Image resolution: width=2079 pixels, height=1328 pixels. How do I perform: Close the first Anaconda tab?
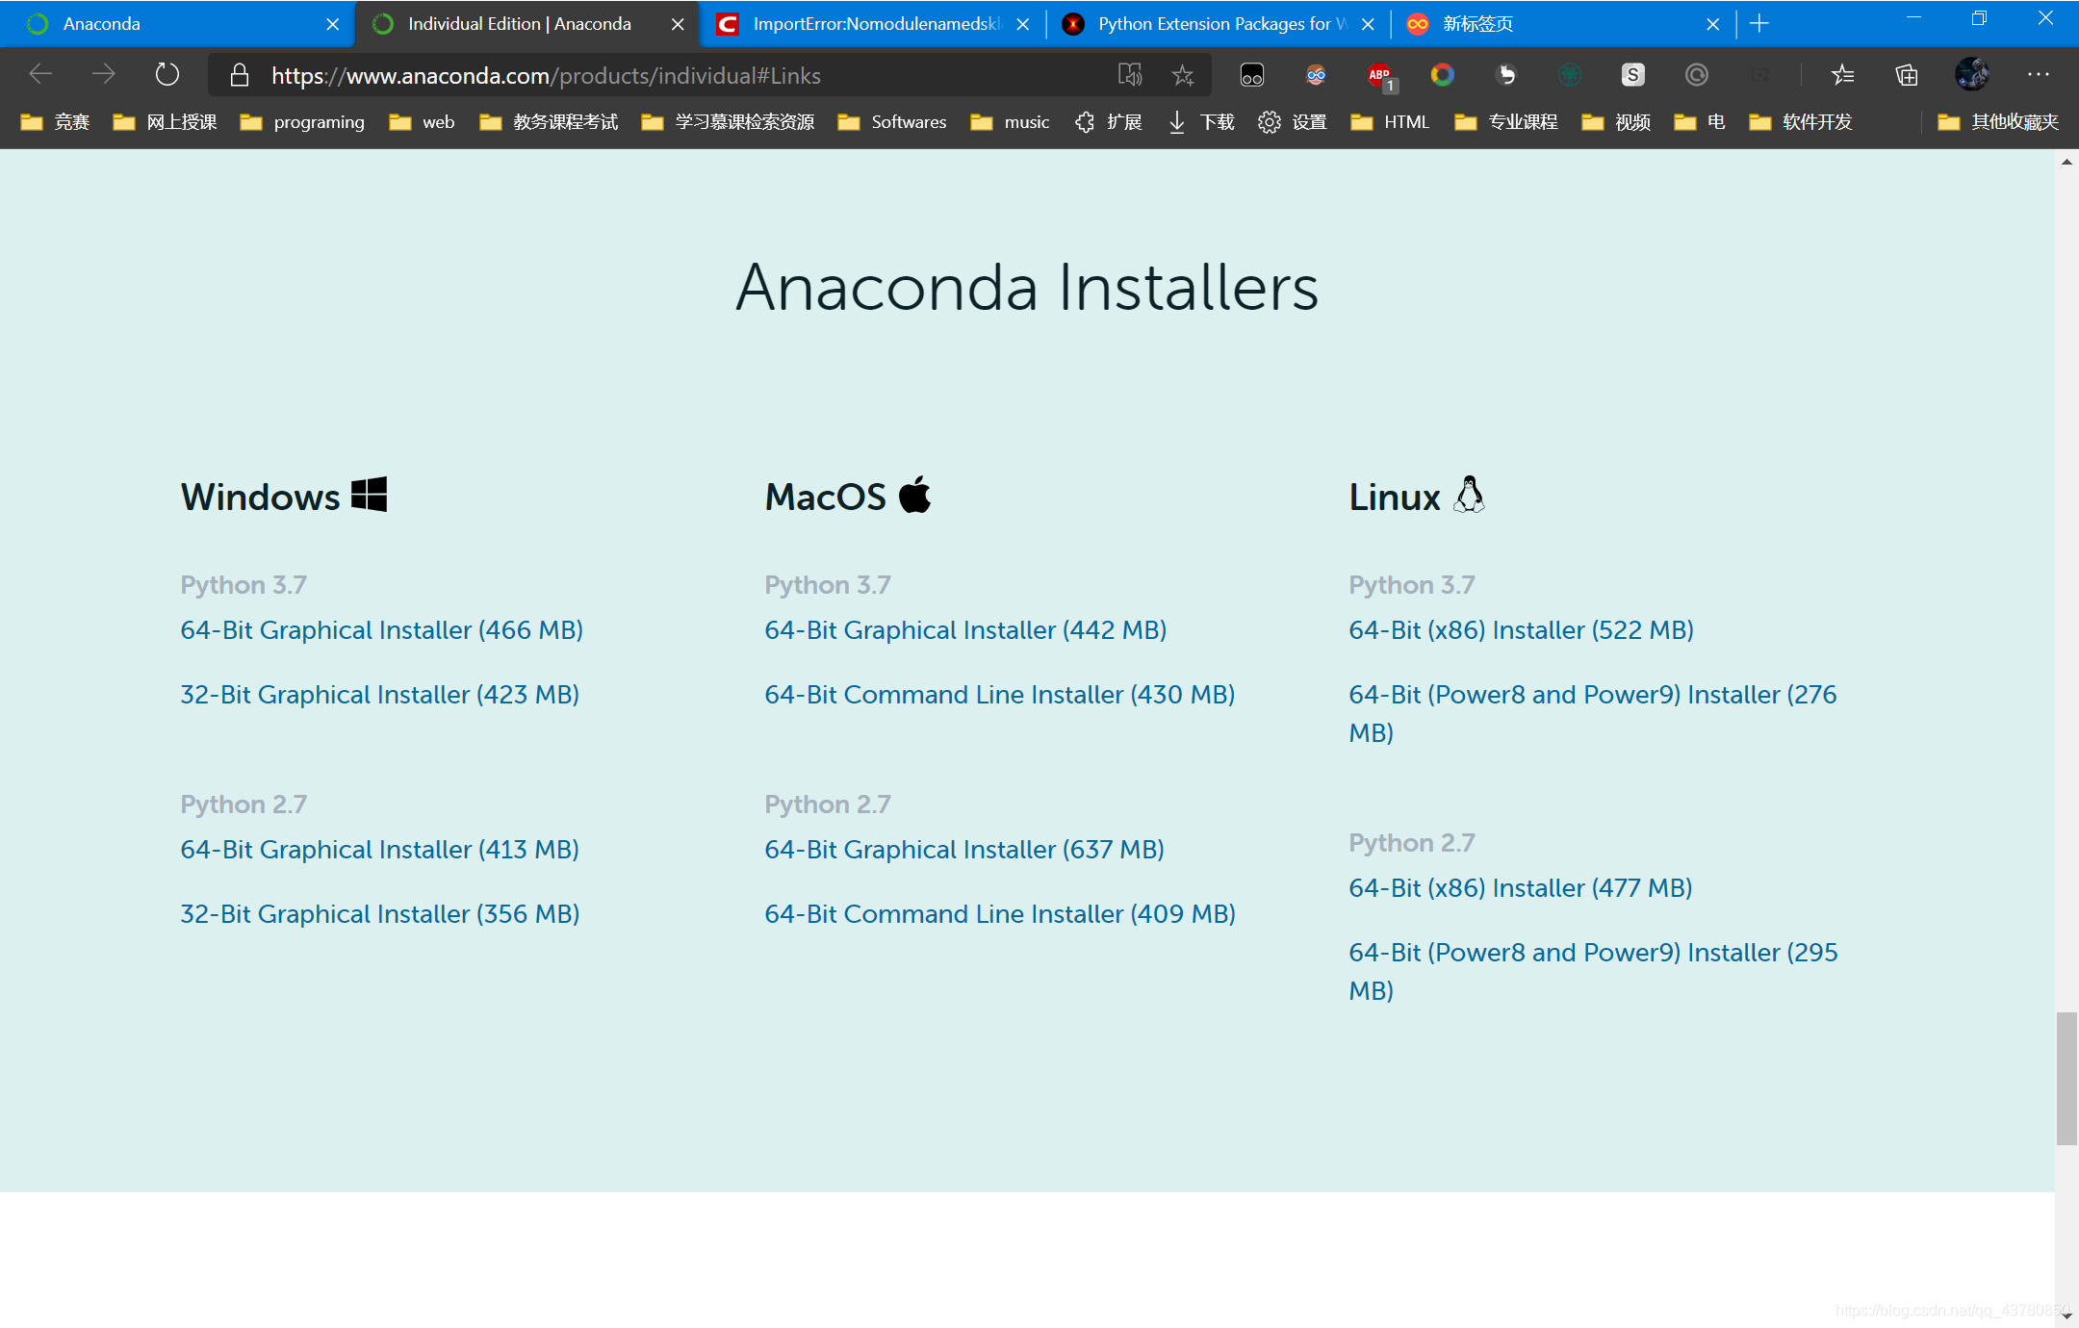pyautogui.click(x=333, y=24)
